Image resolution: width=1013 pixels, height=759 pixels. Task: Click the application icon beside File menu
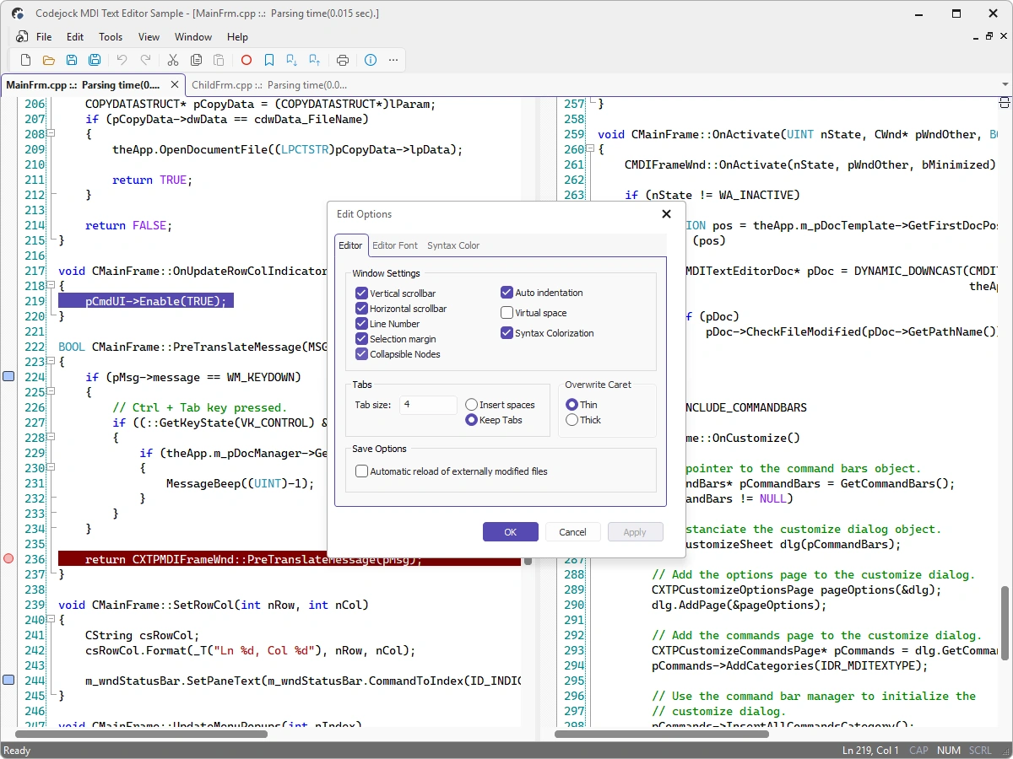click(20, 37)
